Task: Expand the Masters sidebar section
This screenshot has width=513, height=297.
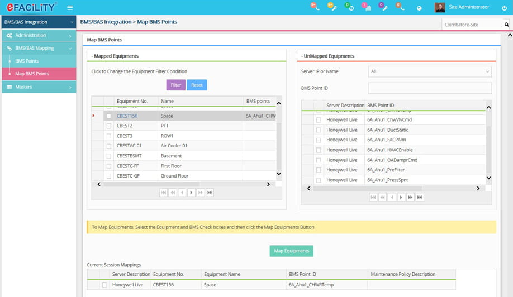Action: (x=39, y=87)
